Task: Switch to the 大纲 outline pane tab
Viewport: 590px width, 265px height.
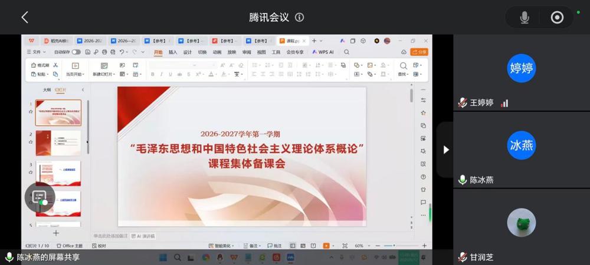Action: click(47, 90)
